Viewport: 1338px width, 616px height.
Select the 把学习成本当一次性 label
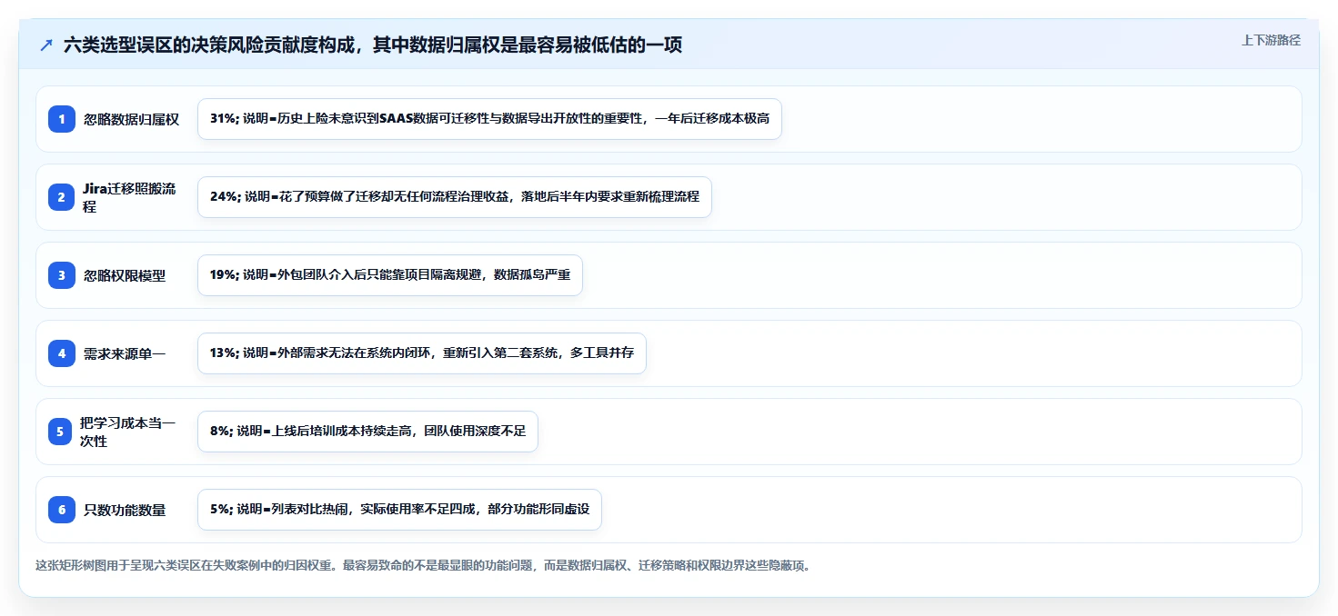pos(127,432)
